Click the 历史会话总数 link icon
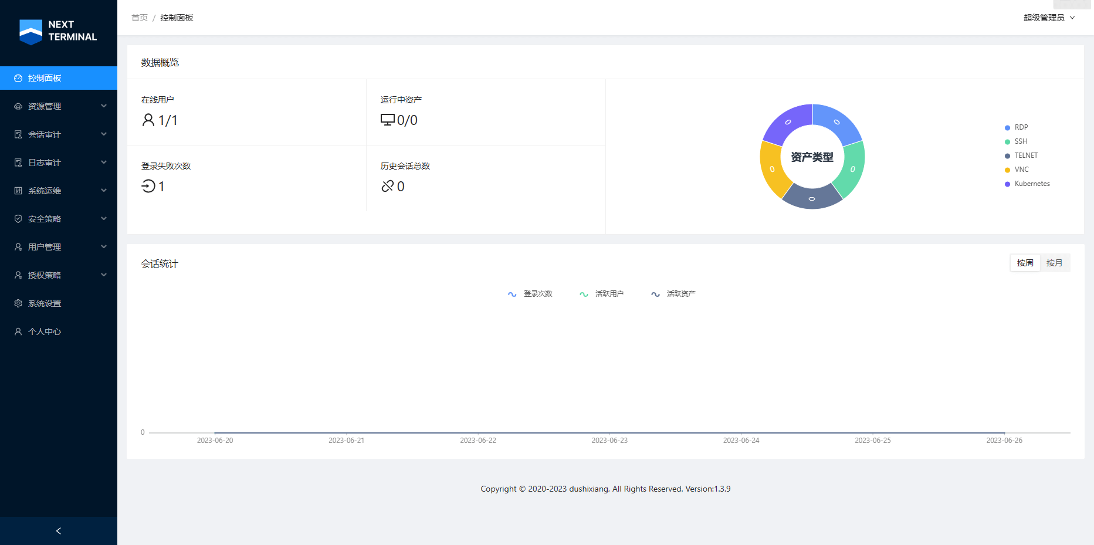Viewport: 1094px width, 545px height. 387,187
